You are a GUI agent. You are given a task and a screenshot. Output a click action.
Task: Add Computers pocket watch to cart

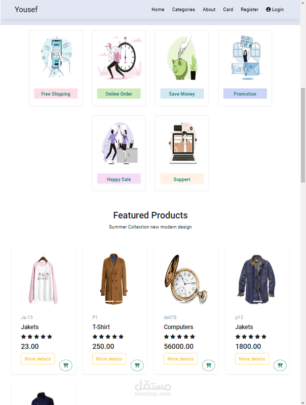click(x=209, y=365)
